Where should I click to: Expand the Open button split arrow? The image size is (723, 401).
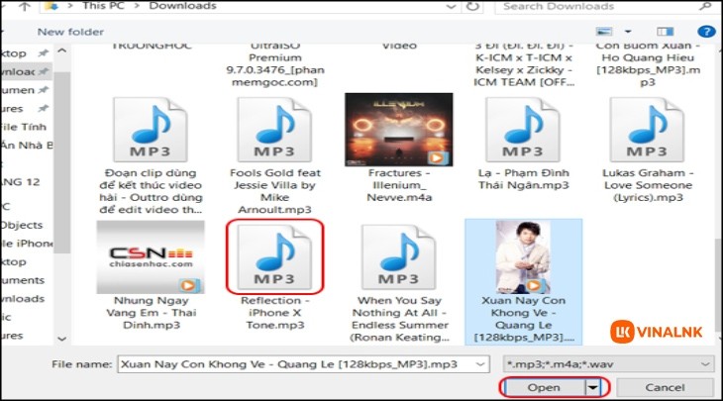click(591, 386)
